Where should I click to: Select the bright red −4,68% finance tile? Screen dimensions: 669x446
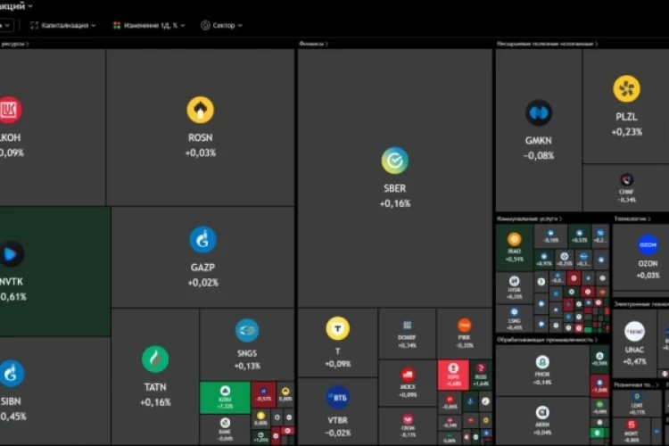[x=453, y=375]
